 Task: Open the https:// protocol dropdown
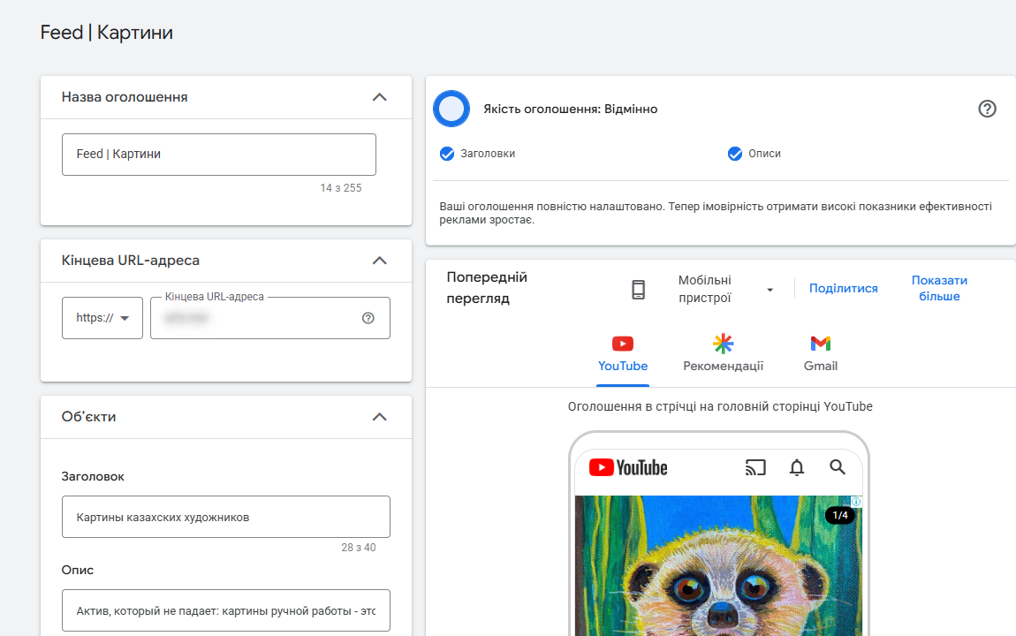[102, 318]
